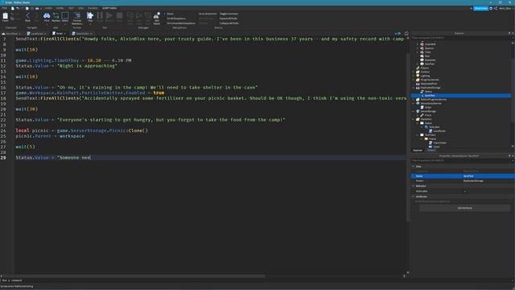Collapse the Data section in Properties
The width and height of the screenshot is (515, 290).
[x=414, y=167]
